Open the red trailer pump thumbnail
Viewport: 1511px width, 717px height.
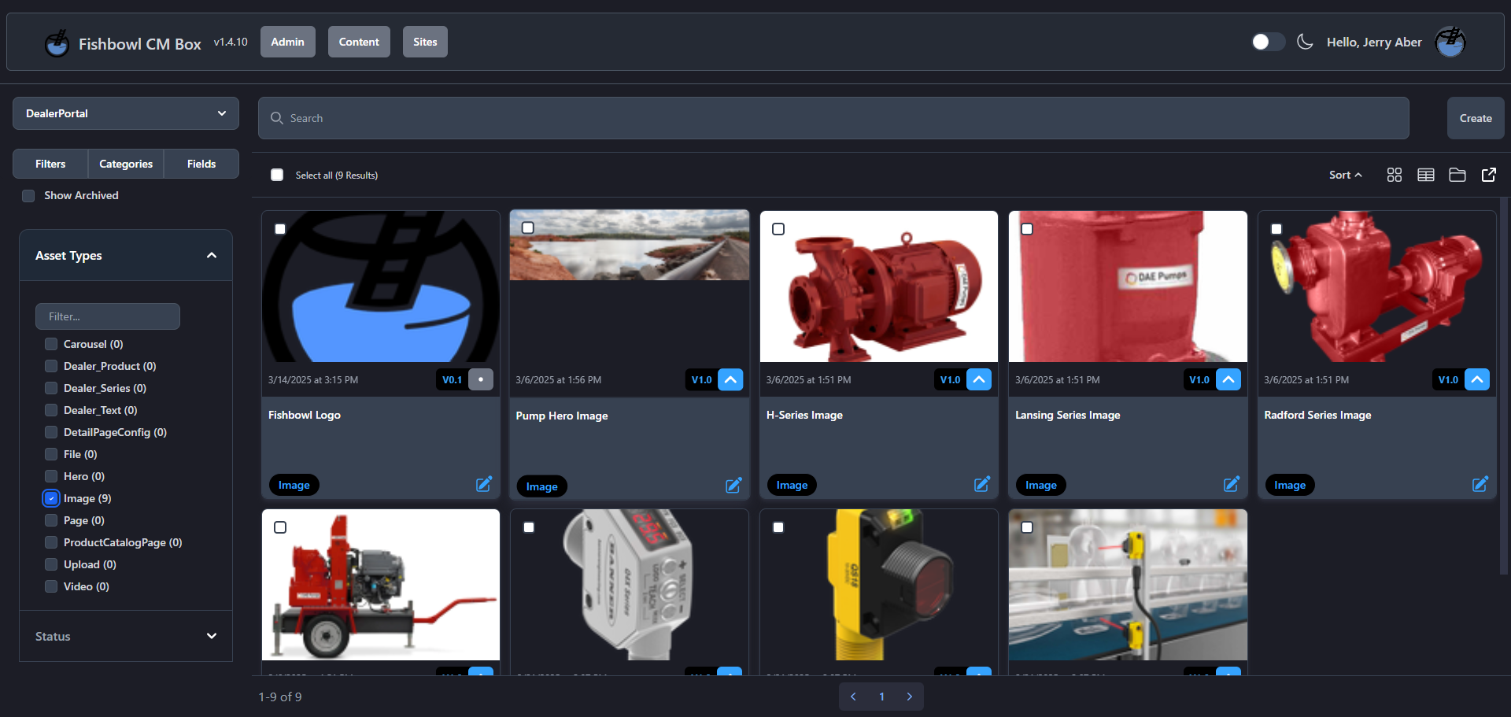pos(381,585)
